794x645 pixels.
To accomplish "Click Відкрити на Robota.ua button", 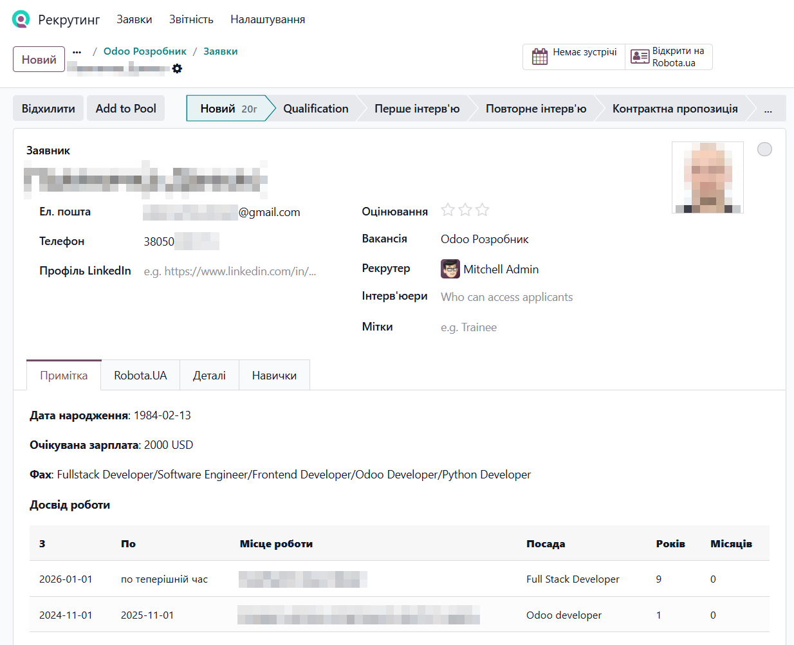I will click(669, 57).
